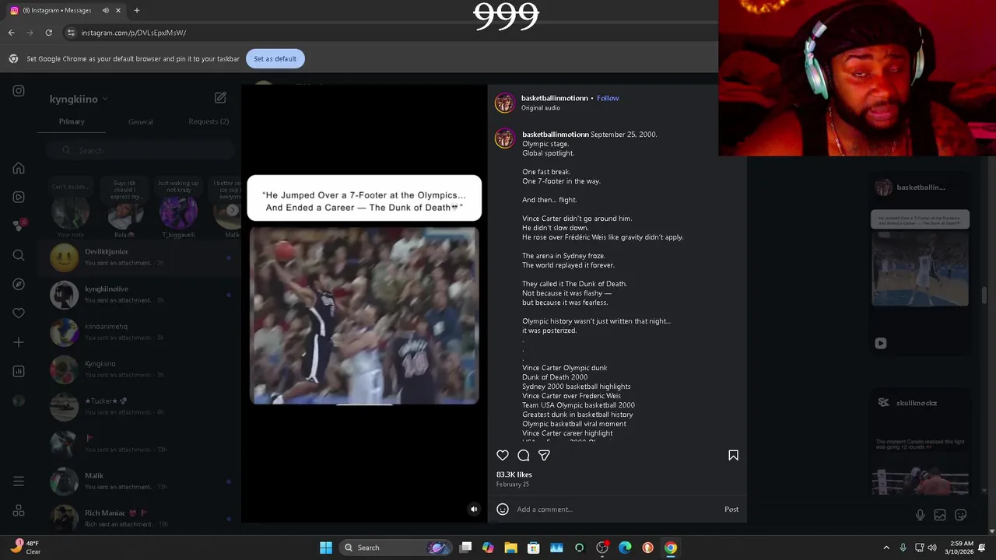Open the ★Tucker★ conversation

pyautogui.click(x=140, y=407)
